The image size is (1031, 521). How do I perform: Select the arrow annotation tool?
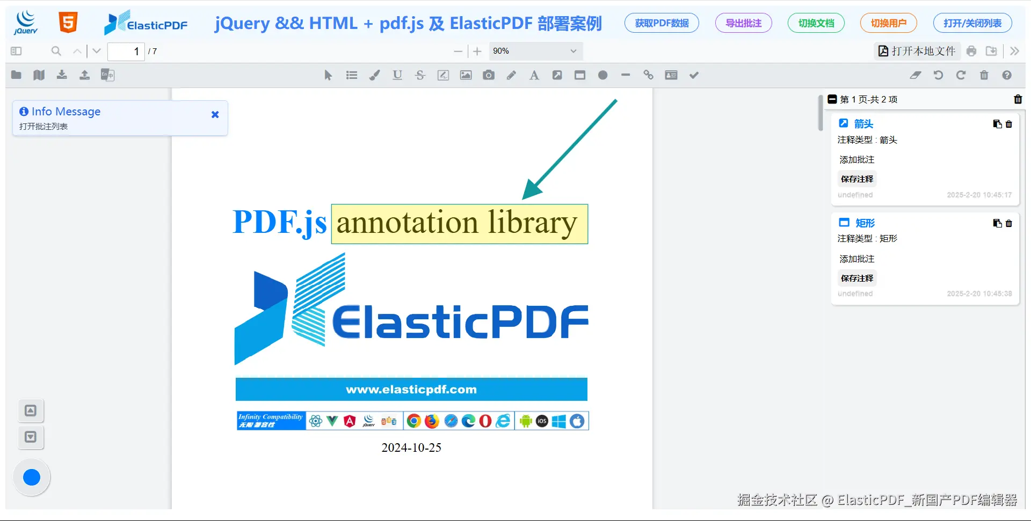click(x=557, y=75)
